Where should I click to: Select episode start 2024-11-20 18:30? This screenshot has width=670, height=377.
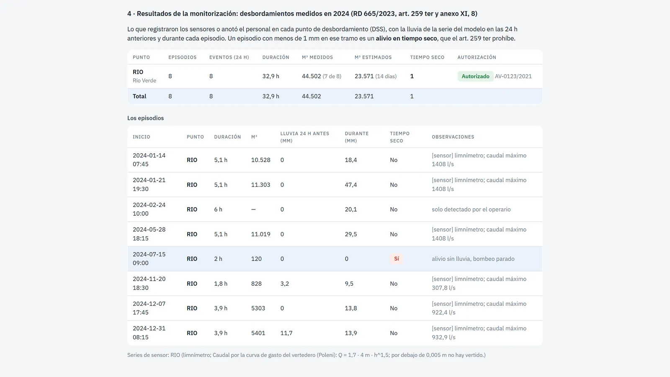point(149,283)
